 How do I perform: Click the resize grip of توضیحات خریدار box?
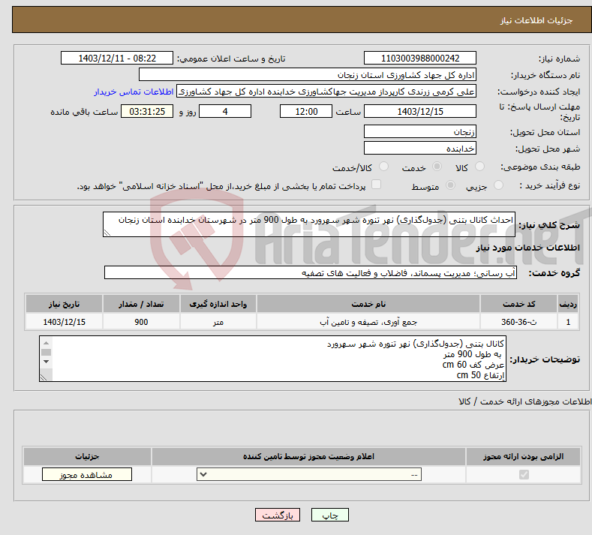(44, 377)
